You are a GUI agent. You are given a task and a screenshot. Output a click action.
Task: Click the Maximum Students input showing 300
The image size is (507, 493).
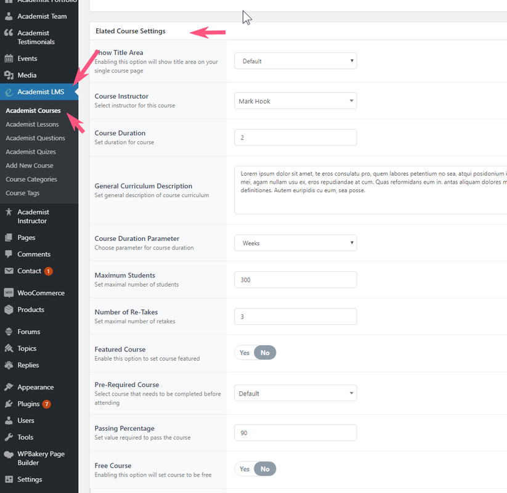pos(296,280)
